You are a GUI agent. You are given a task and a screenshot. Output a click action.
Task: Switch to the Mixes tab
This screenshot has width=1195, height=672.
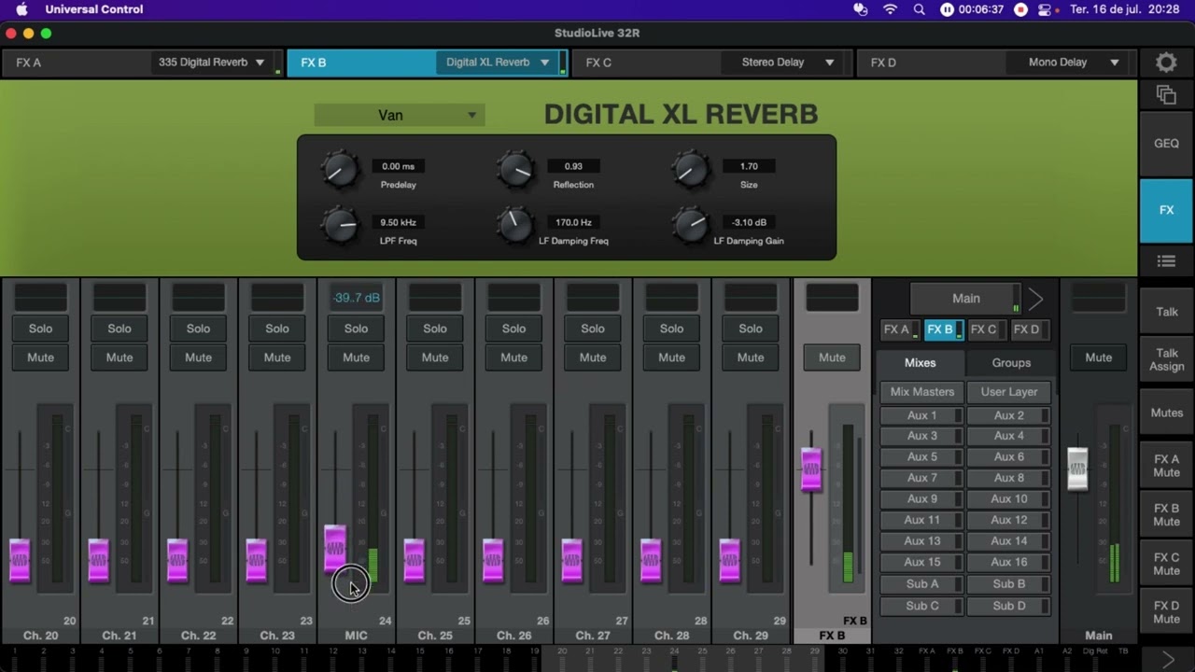(920, 363)
